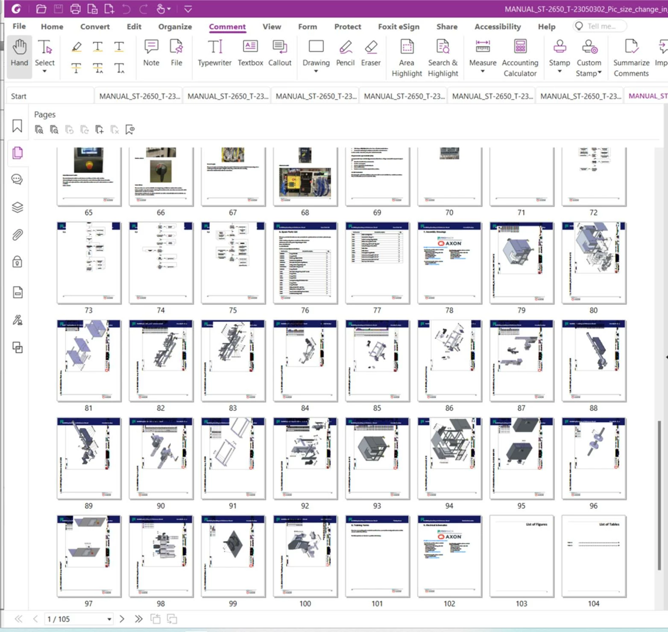Open the File menu
The height and width of the screenshot is (632, 668).
pos(19,26)
